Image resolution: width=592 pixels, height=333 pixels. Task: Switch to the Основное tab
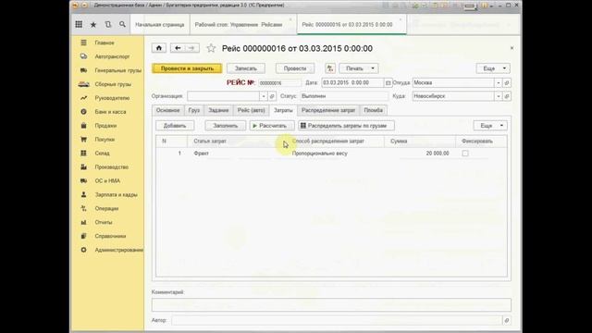[x=168, y=110]
